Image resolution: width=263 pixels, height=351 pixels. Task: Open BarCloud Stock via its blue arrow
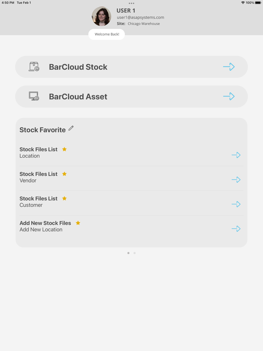click(x=229, y=67)
